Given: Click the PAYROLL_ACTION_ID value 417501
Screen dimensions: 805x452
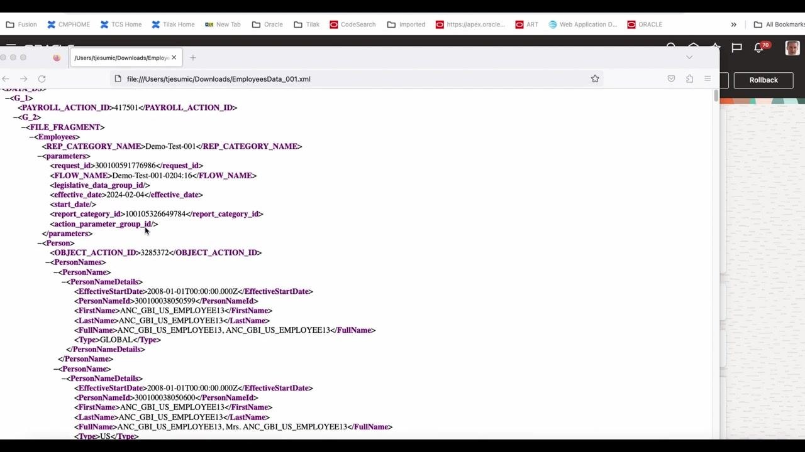Looking at the screenshot, I should click(x=126, y=107).
